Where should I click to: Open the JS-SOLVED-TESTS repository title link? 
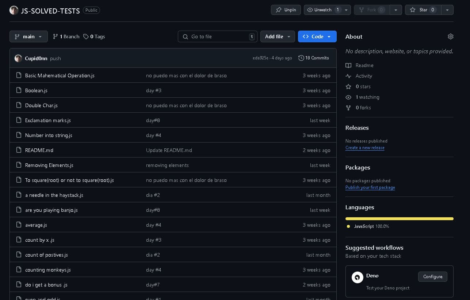(x=50, y=11)
